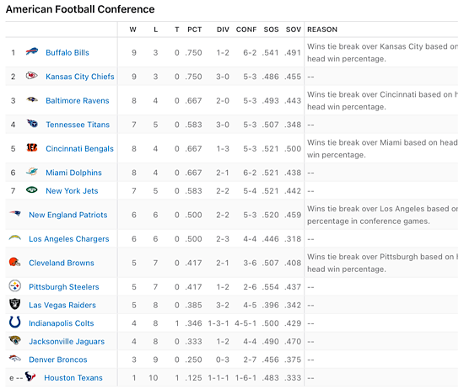The width and height of the screenshot is (464, 389).
Task: Click the Houston Texans logo icon
Action: coord(30,376)
